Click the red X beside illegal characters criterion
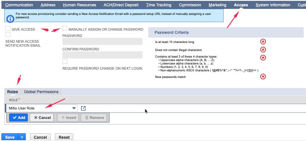Image resolution: width=306 pixels, height=141 pixels. point(263,50)
